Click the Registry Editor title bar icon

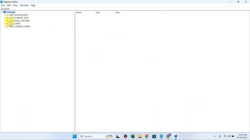point(2,2)
